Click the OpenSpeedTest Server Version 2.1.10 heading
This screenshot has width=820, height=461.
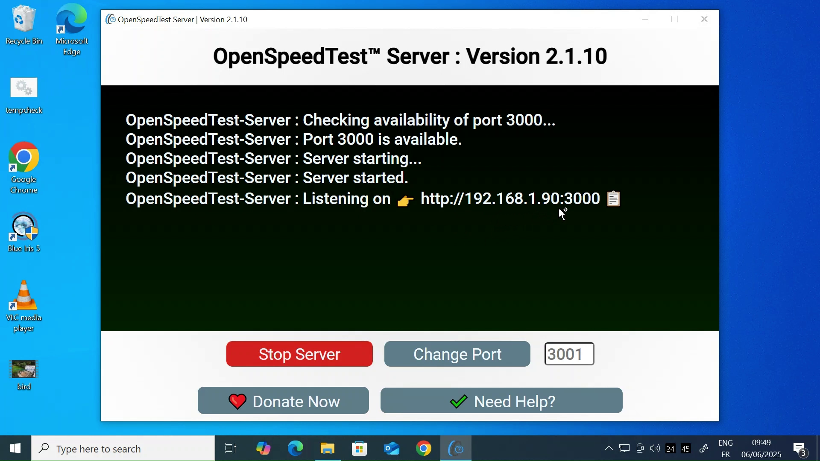(410, 56)
